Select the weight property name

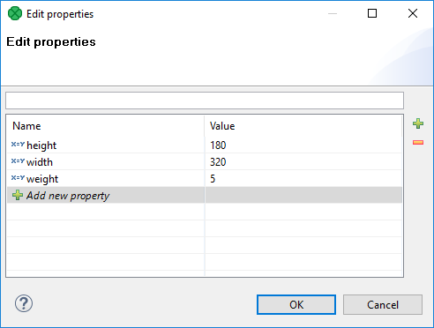pyautogui.click(x=42, y=179)
